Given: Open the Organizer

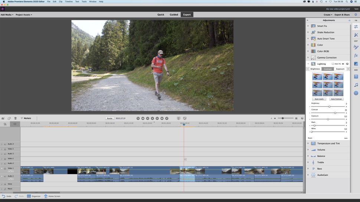Looking at the screenshot, I should (x=34, y=196).
